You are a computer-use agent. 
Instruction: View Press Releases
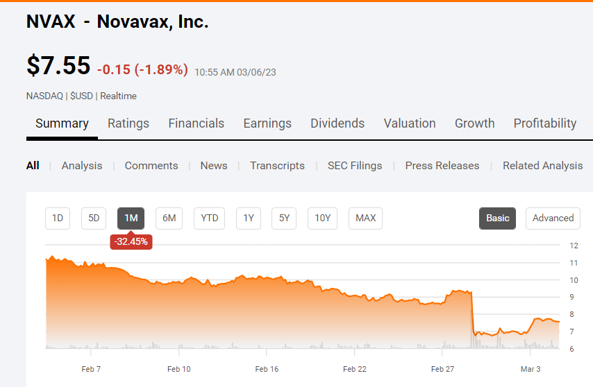pyautogui.click(x=442, y=166)
